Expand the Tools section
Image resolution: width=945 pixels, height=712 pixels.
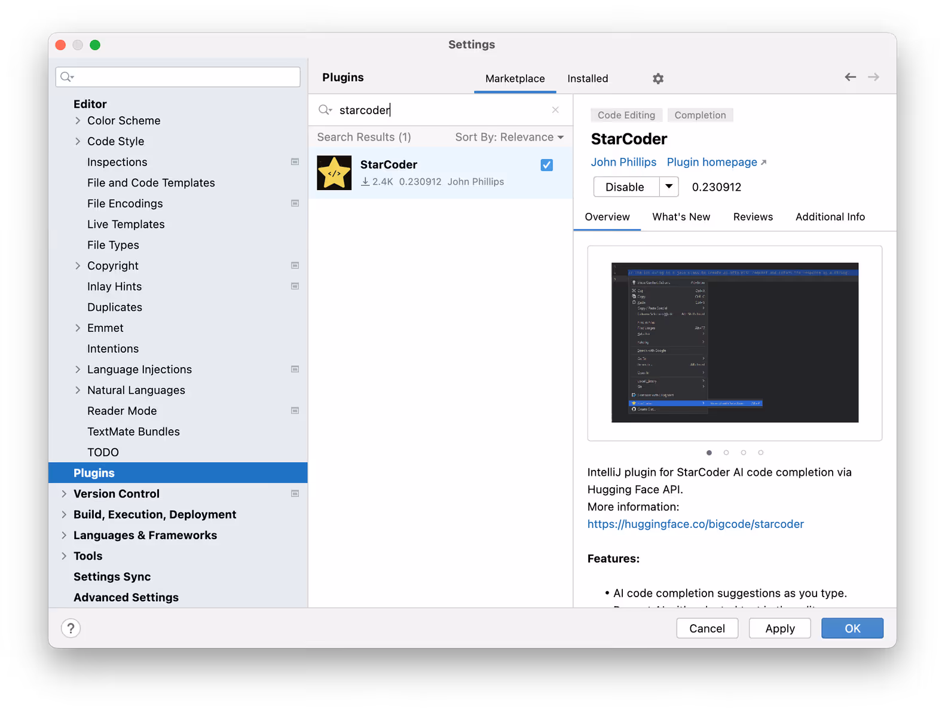(x=64, y=556)
